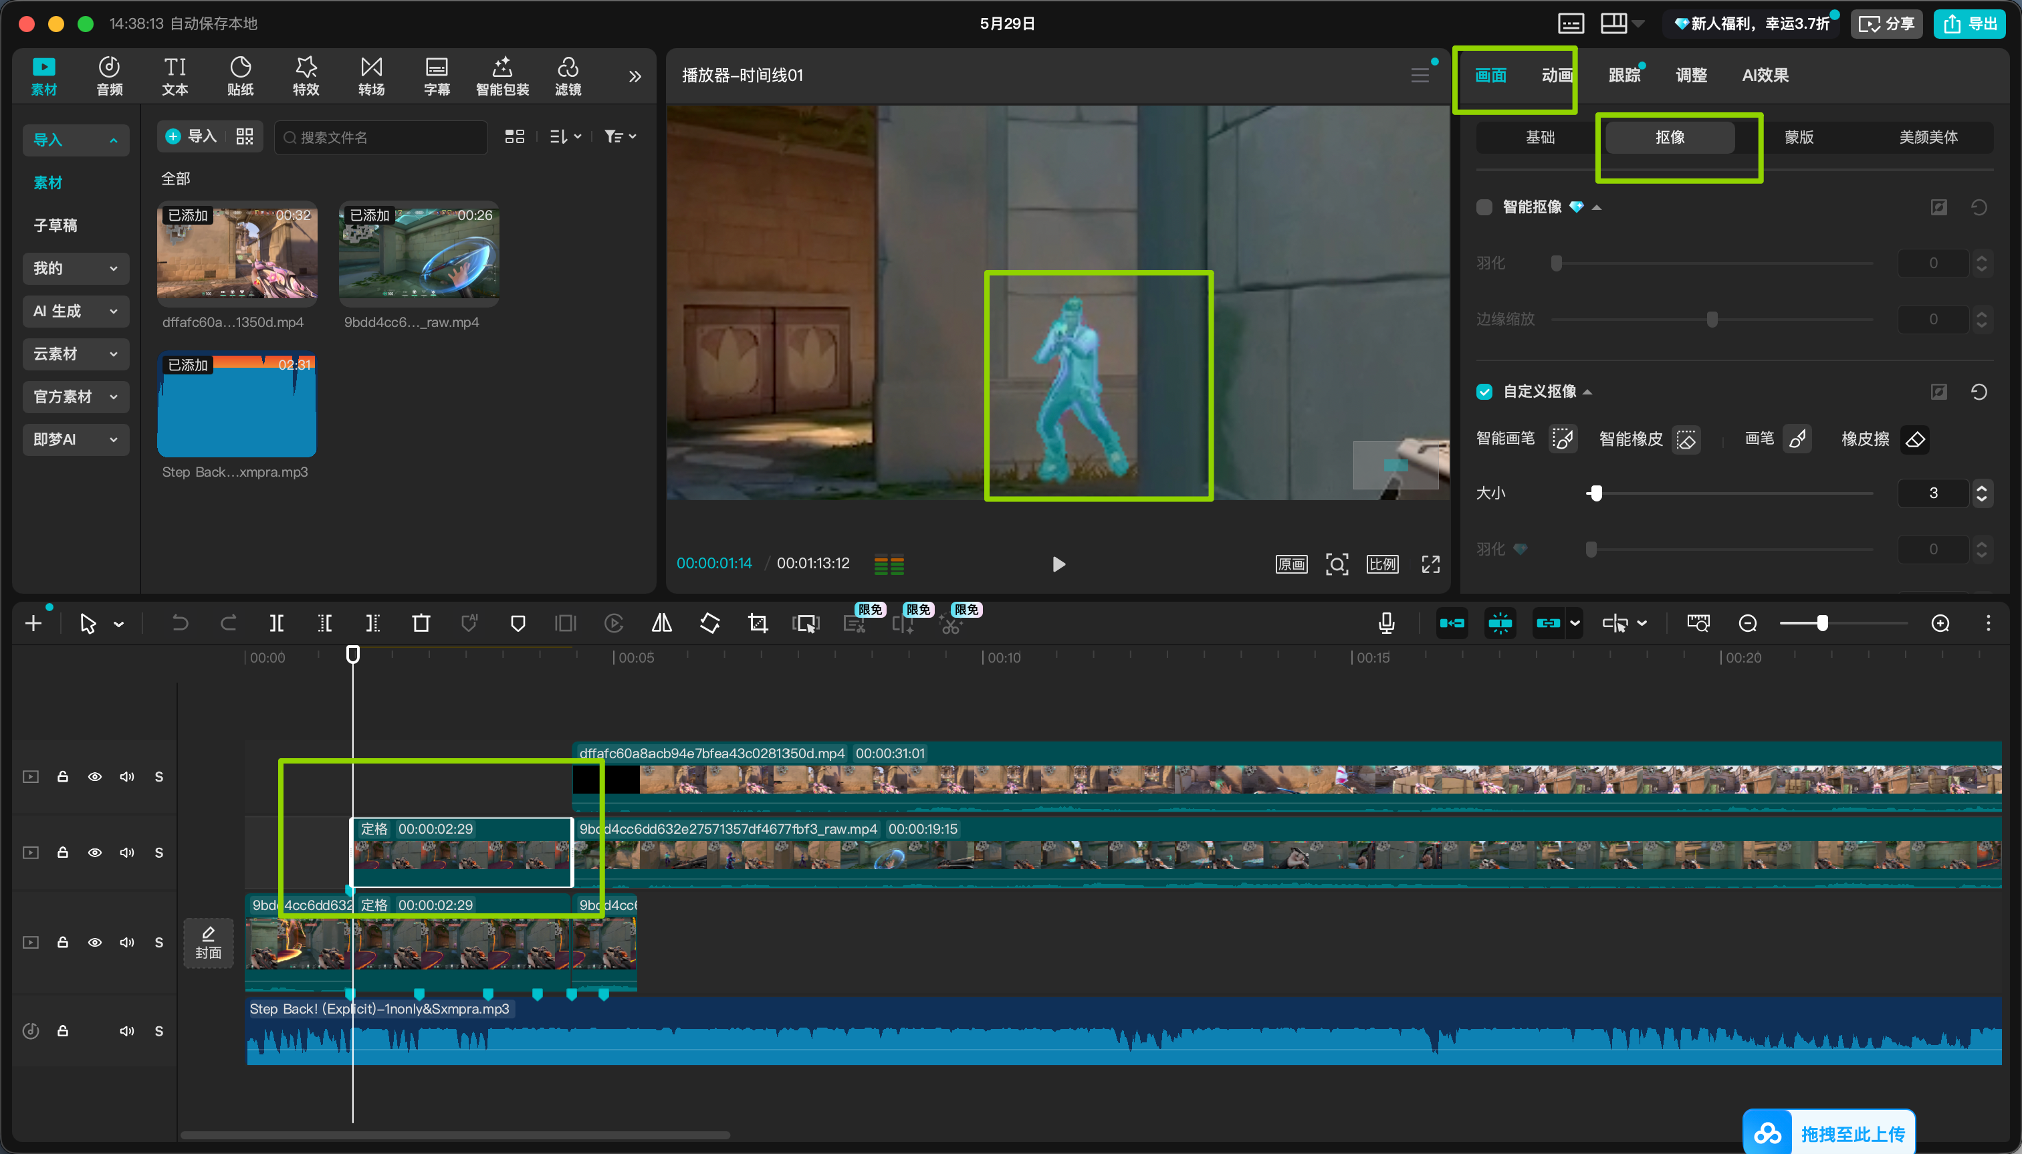2022x1154 pixels.
Task: Open the Effects (特效) panel
Action: pyautogui.click(x=306, y=76)
